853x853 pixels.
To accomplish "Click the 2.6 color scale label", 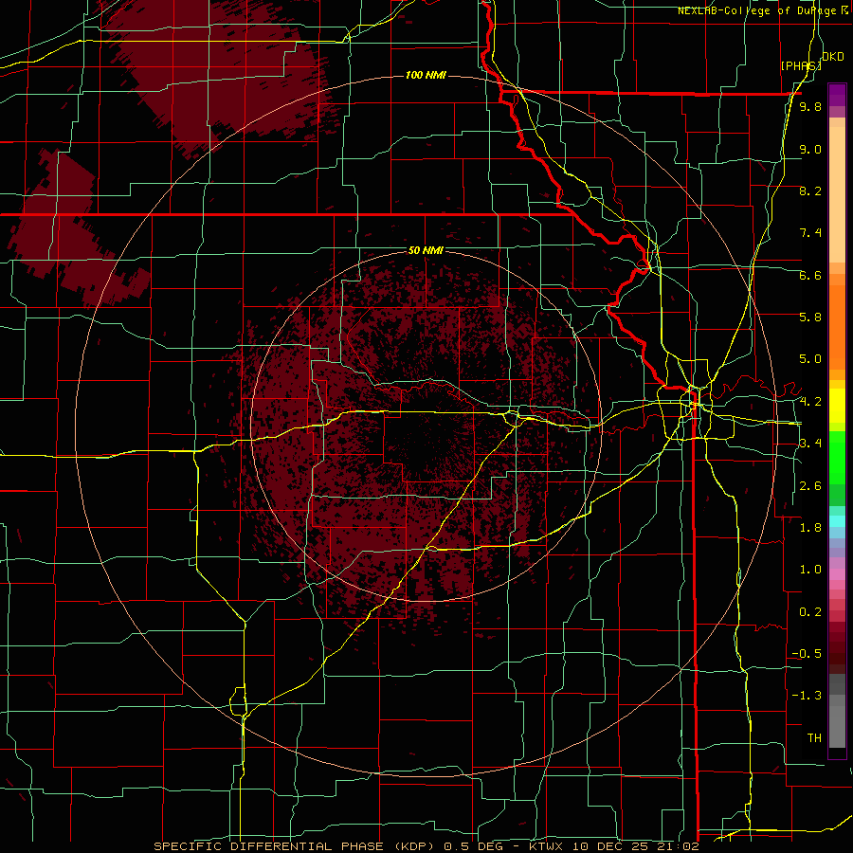I will click(x=810, y=486).
